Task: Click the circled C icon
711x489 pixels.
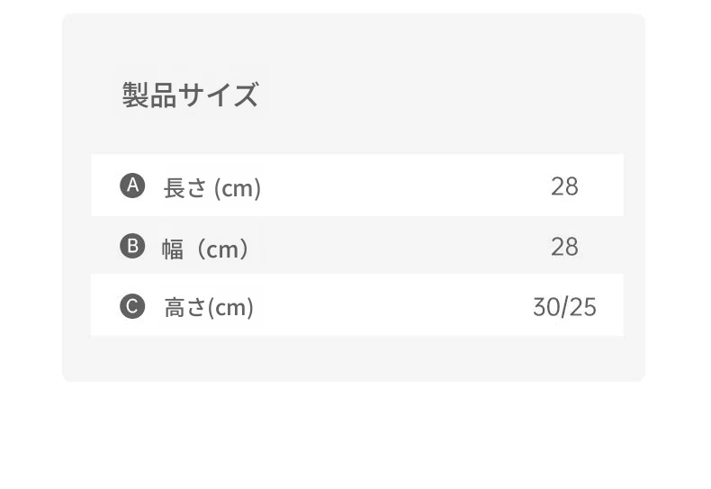Action: [x=132, y=306]
